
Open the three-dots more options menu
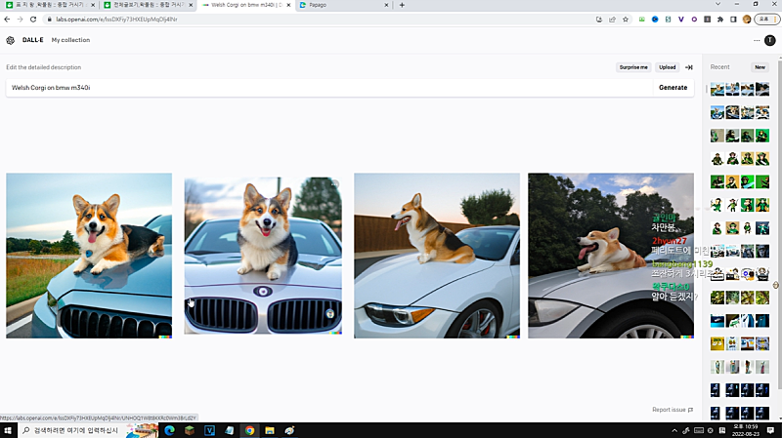tap(757, 40)
